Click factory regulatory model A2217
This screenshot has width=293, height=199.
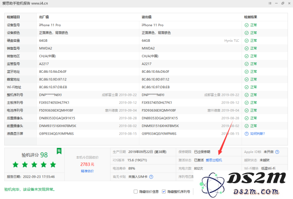(44, 64)
